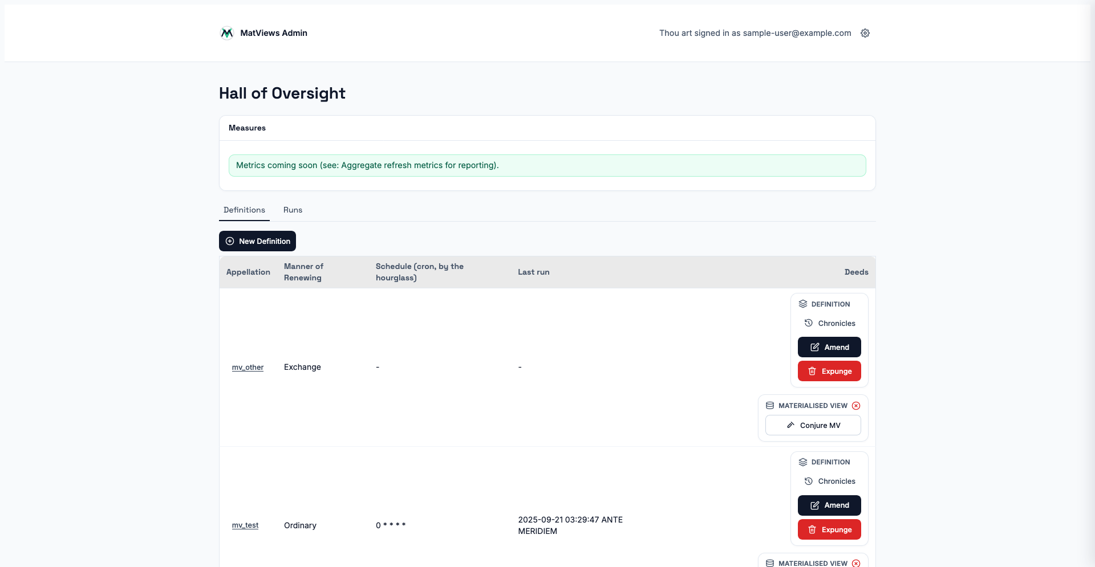The width and height of the screenshot is (1095, 567).
Task: Click the layers icon in mv_test's Definition card
Action: click(x=803, y=462)
